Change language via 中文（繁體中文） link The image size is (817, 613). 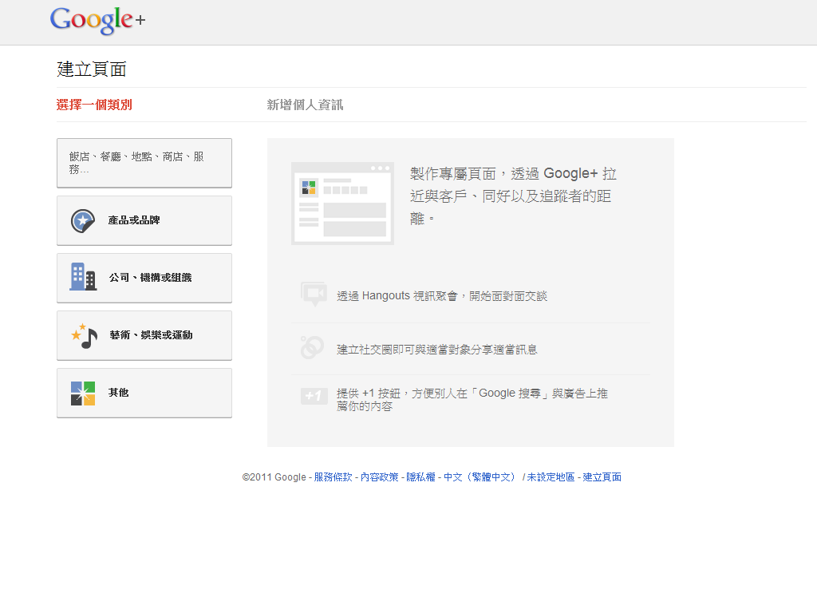click(481, 477)
